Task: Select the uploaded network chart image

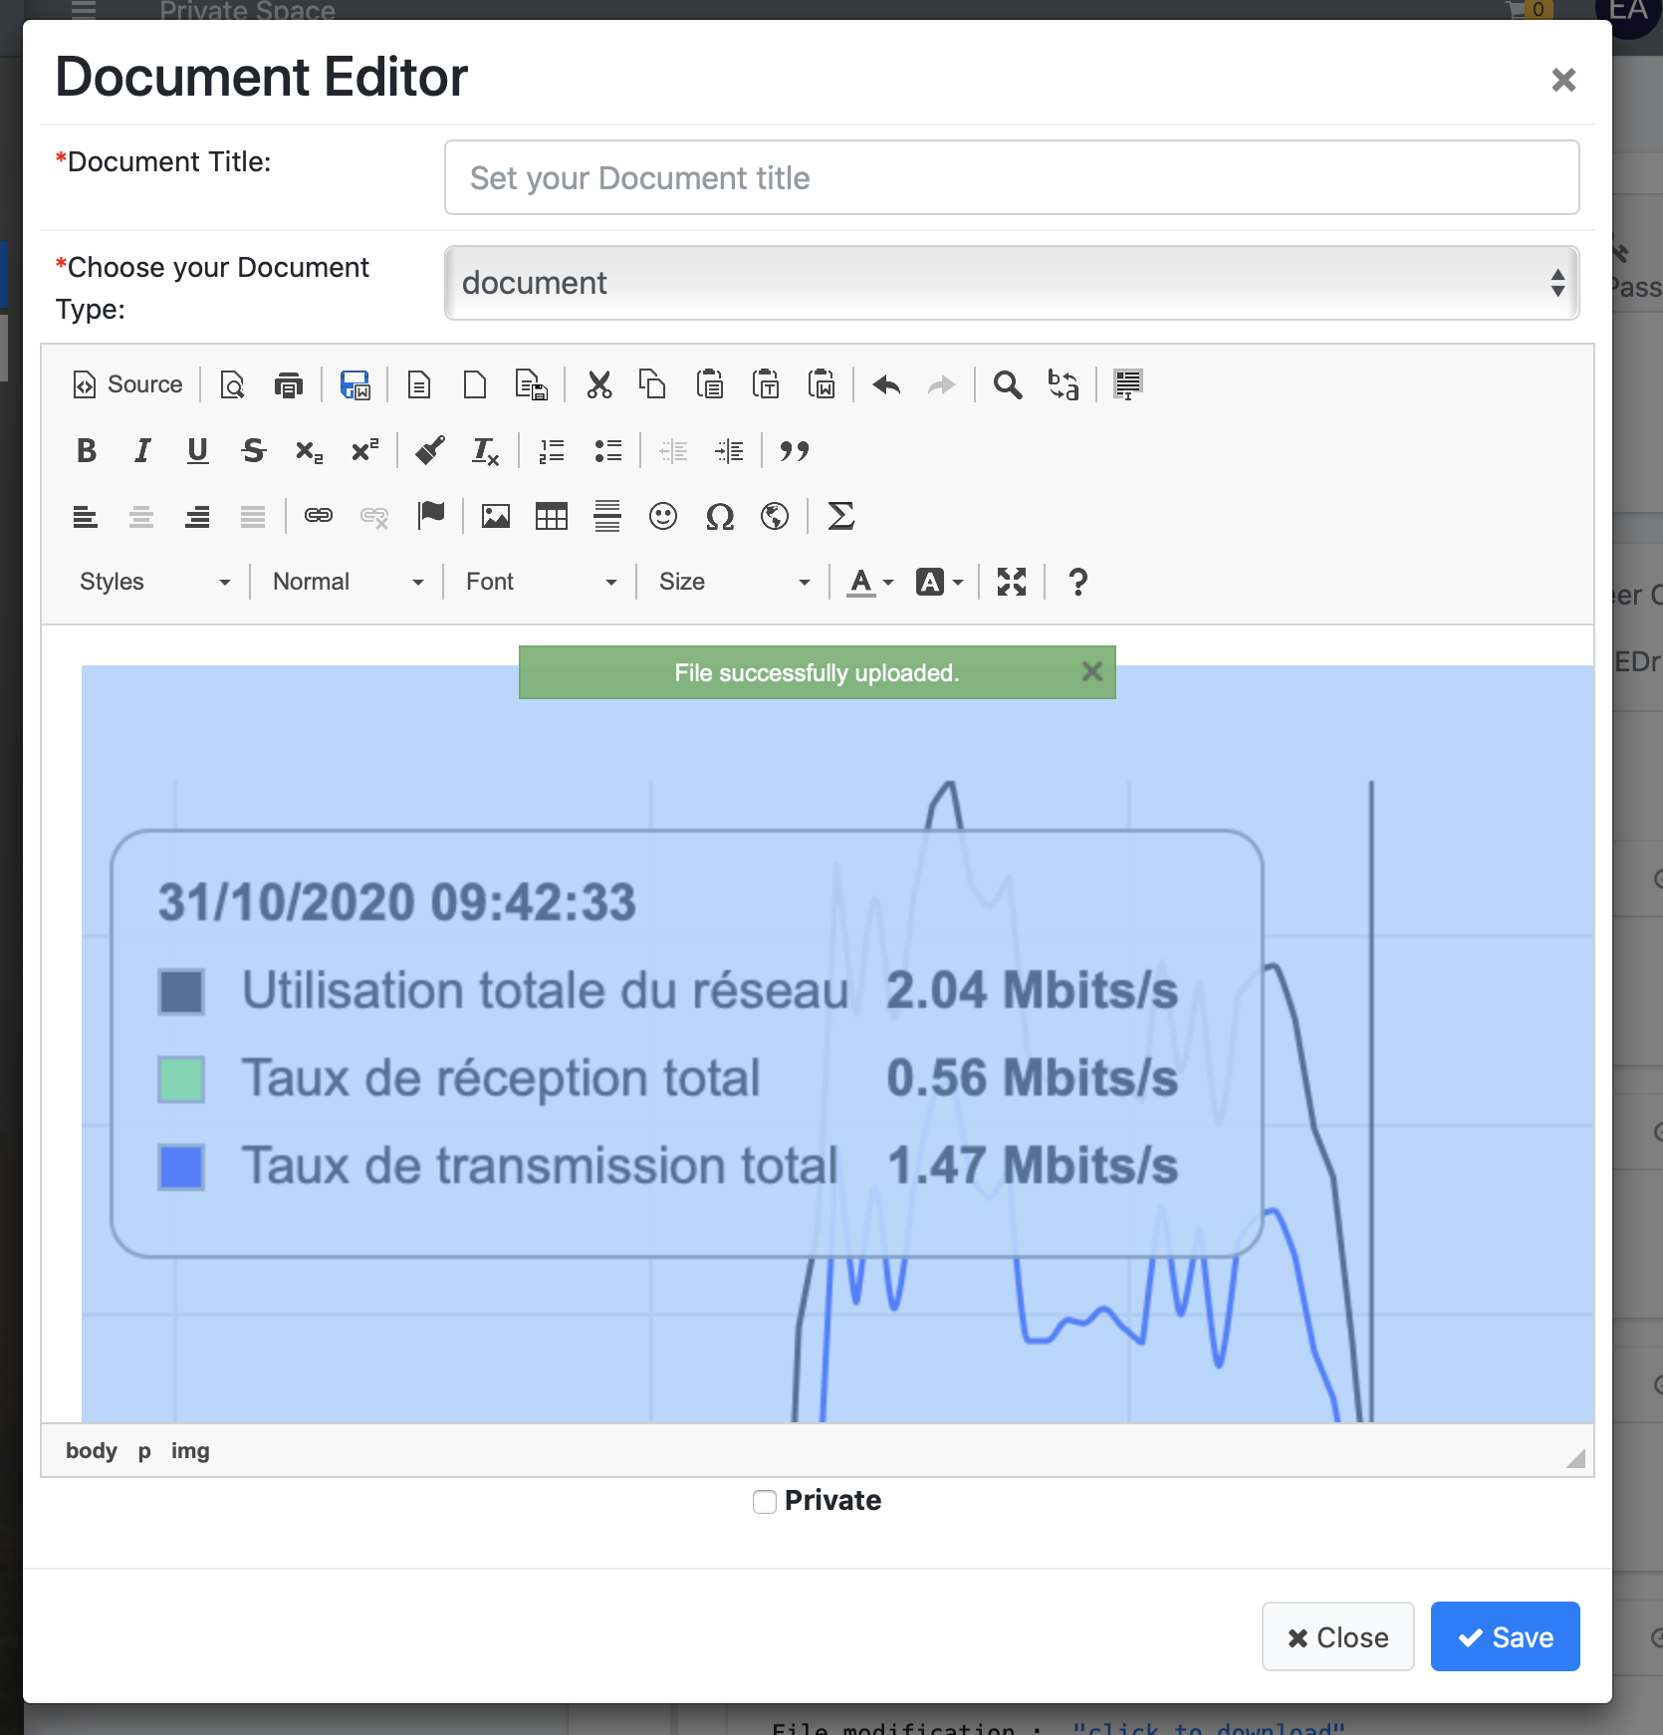Action: coord(836,1043)
